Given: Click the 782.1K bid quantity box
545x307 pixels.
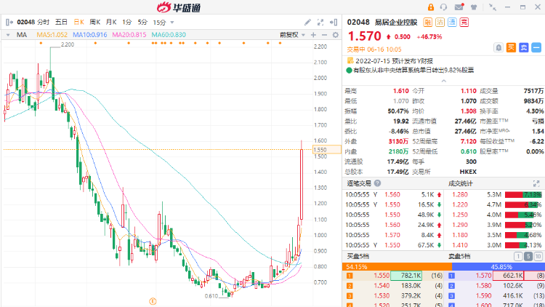Looking at the screenshot, I should 406,276.
